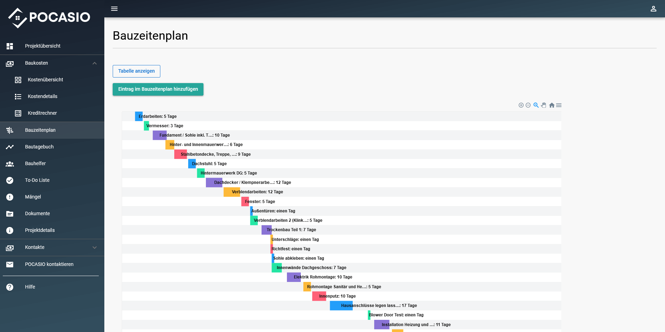Go to the To-Do Liste page
The width and height of the screenshot is (665, 332).
coord(37,180)
